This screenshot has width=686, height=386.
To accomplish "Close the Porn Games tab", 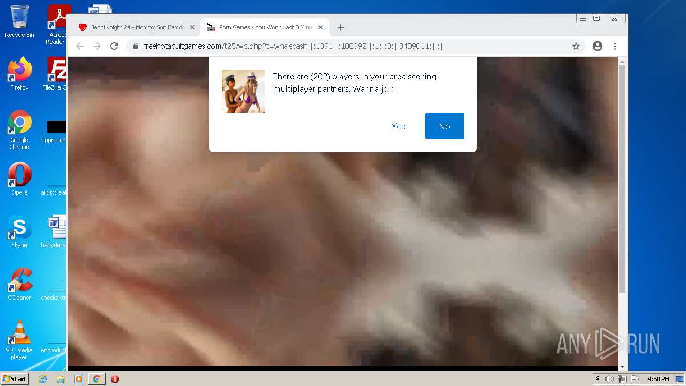I will (320, 27).
